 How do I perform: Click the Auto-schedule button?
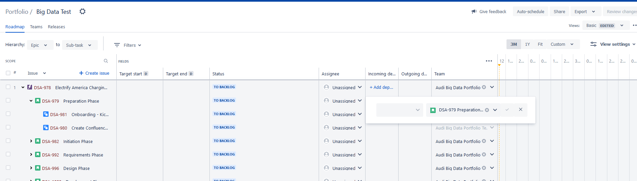pyautogui.click(x=530, y=11)
